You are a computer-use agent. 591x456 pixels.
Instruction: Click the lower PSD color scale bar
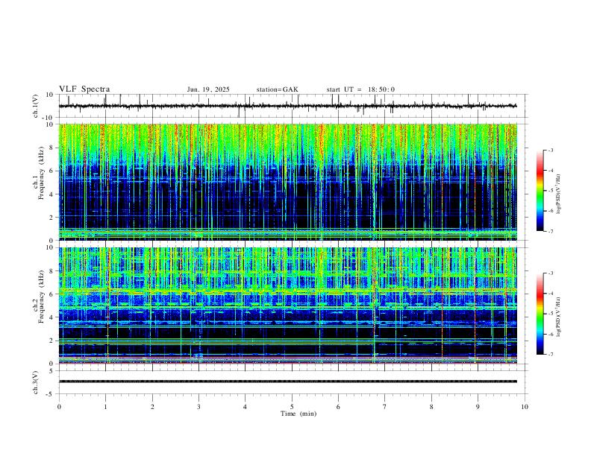[x=540, y=314]
